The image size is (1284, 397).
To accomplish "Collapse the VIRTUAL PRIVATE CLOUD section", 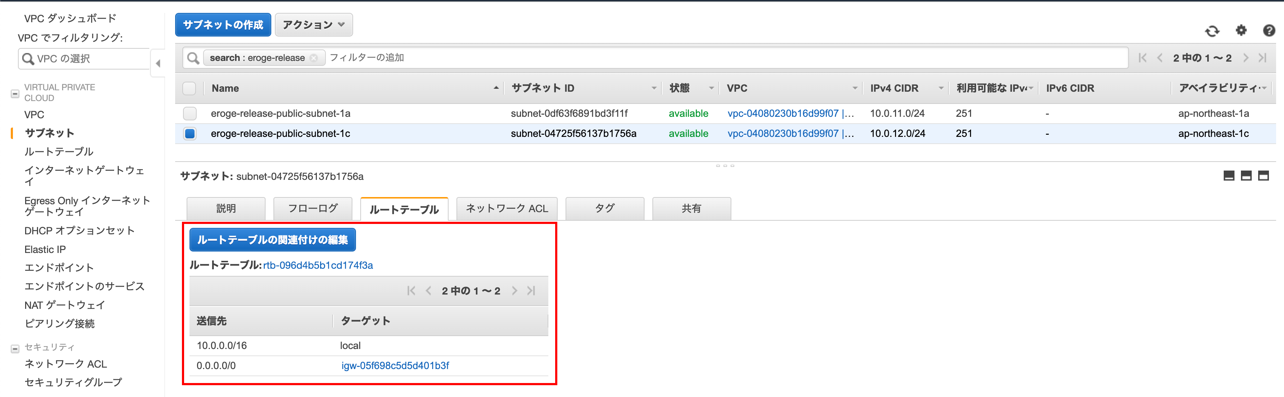I will point(15,94).
